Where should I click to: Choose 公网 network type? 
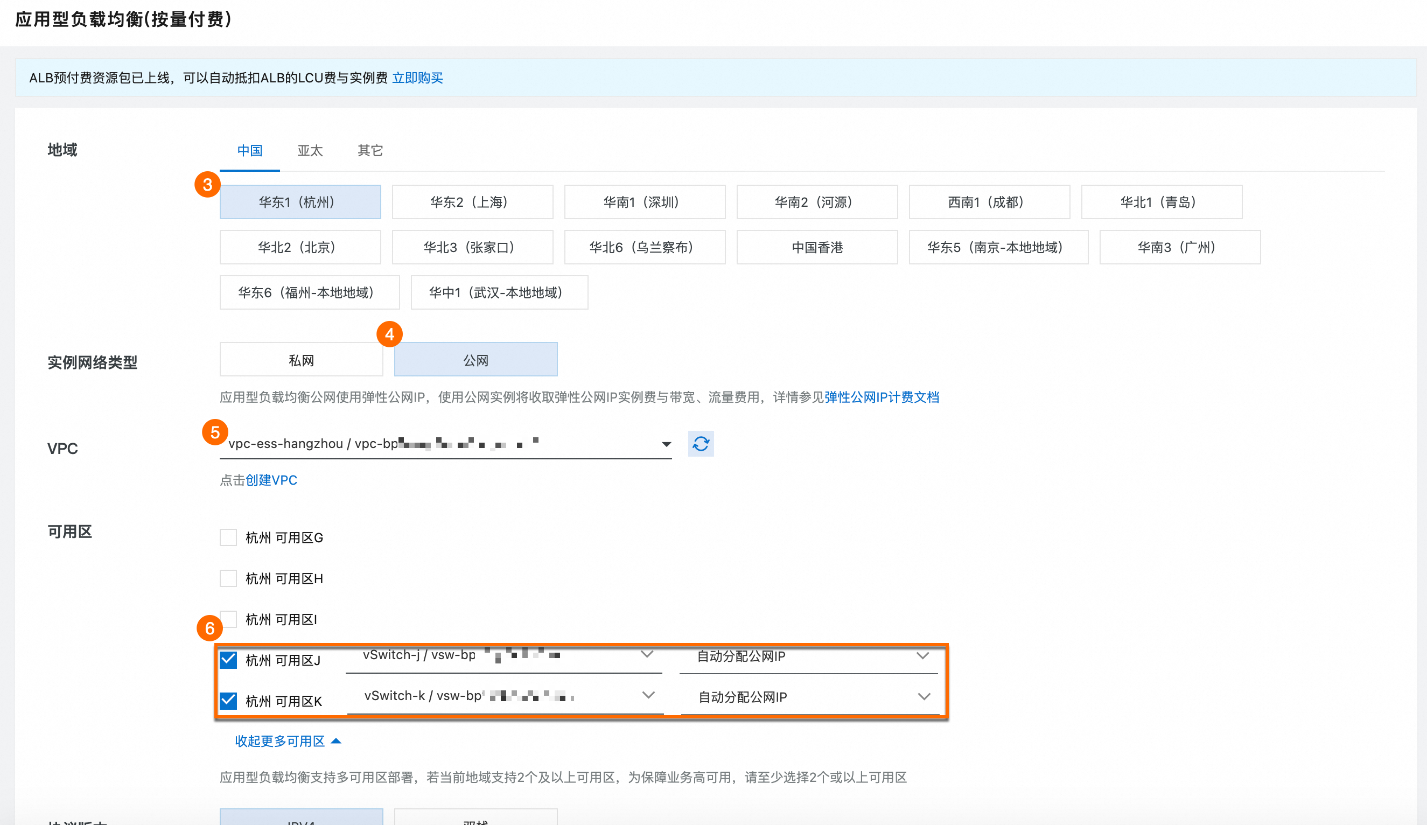click(475, 359)
